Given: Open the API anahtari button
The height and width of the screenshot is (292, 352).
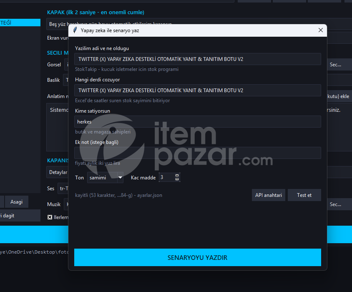Looking at the screenshot, I should (269, 195).
